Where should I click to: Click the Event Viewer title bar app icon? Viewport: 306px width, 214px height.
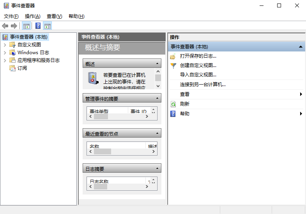[6, 6]
